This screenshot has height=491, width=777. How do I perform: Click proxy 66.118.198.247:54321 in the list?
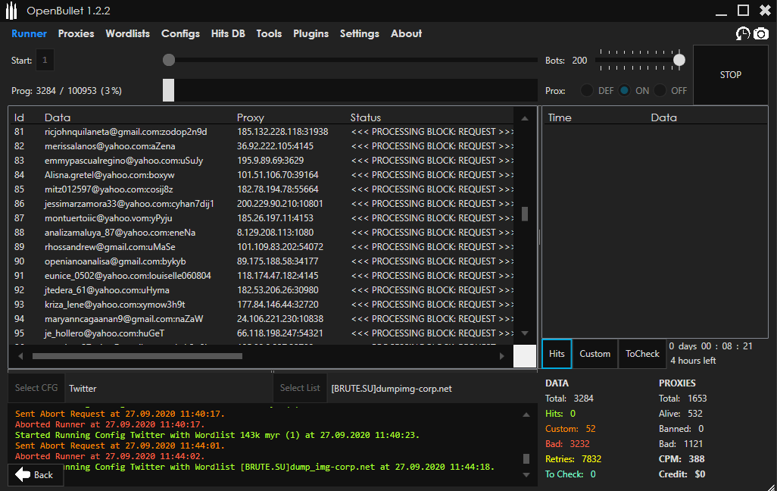[280, 333]
